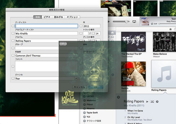176x124 pixels.
Task: Enable the アーティスト checkbox
Action: tap(13, 26)
